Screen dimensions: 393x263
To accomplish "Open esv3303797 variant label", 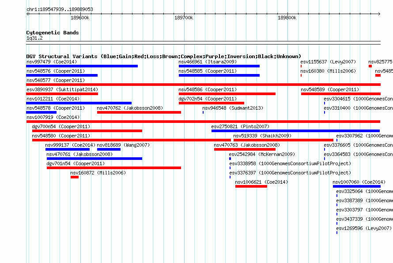I will [x=364, y=210].
